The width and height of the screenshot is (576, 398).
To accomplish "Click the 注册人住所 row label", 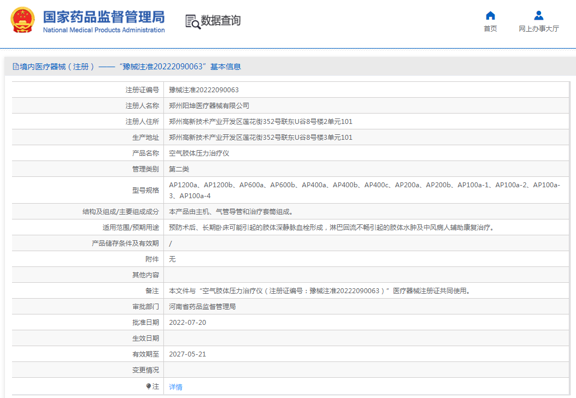I will coord(142,121).
